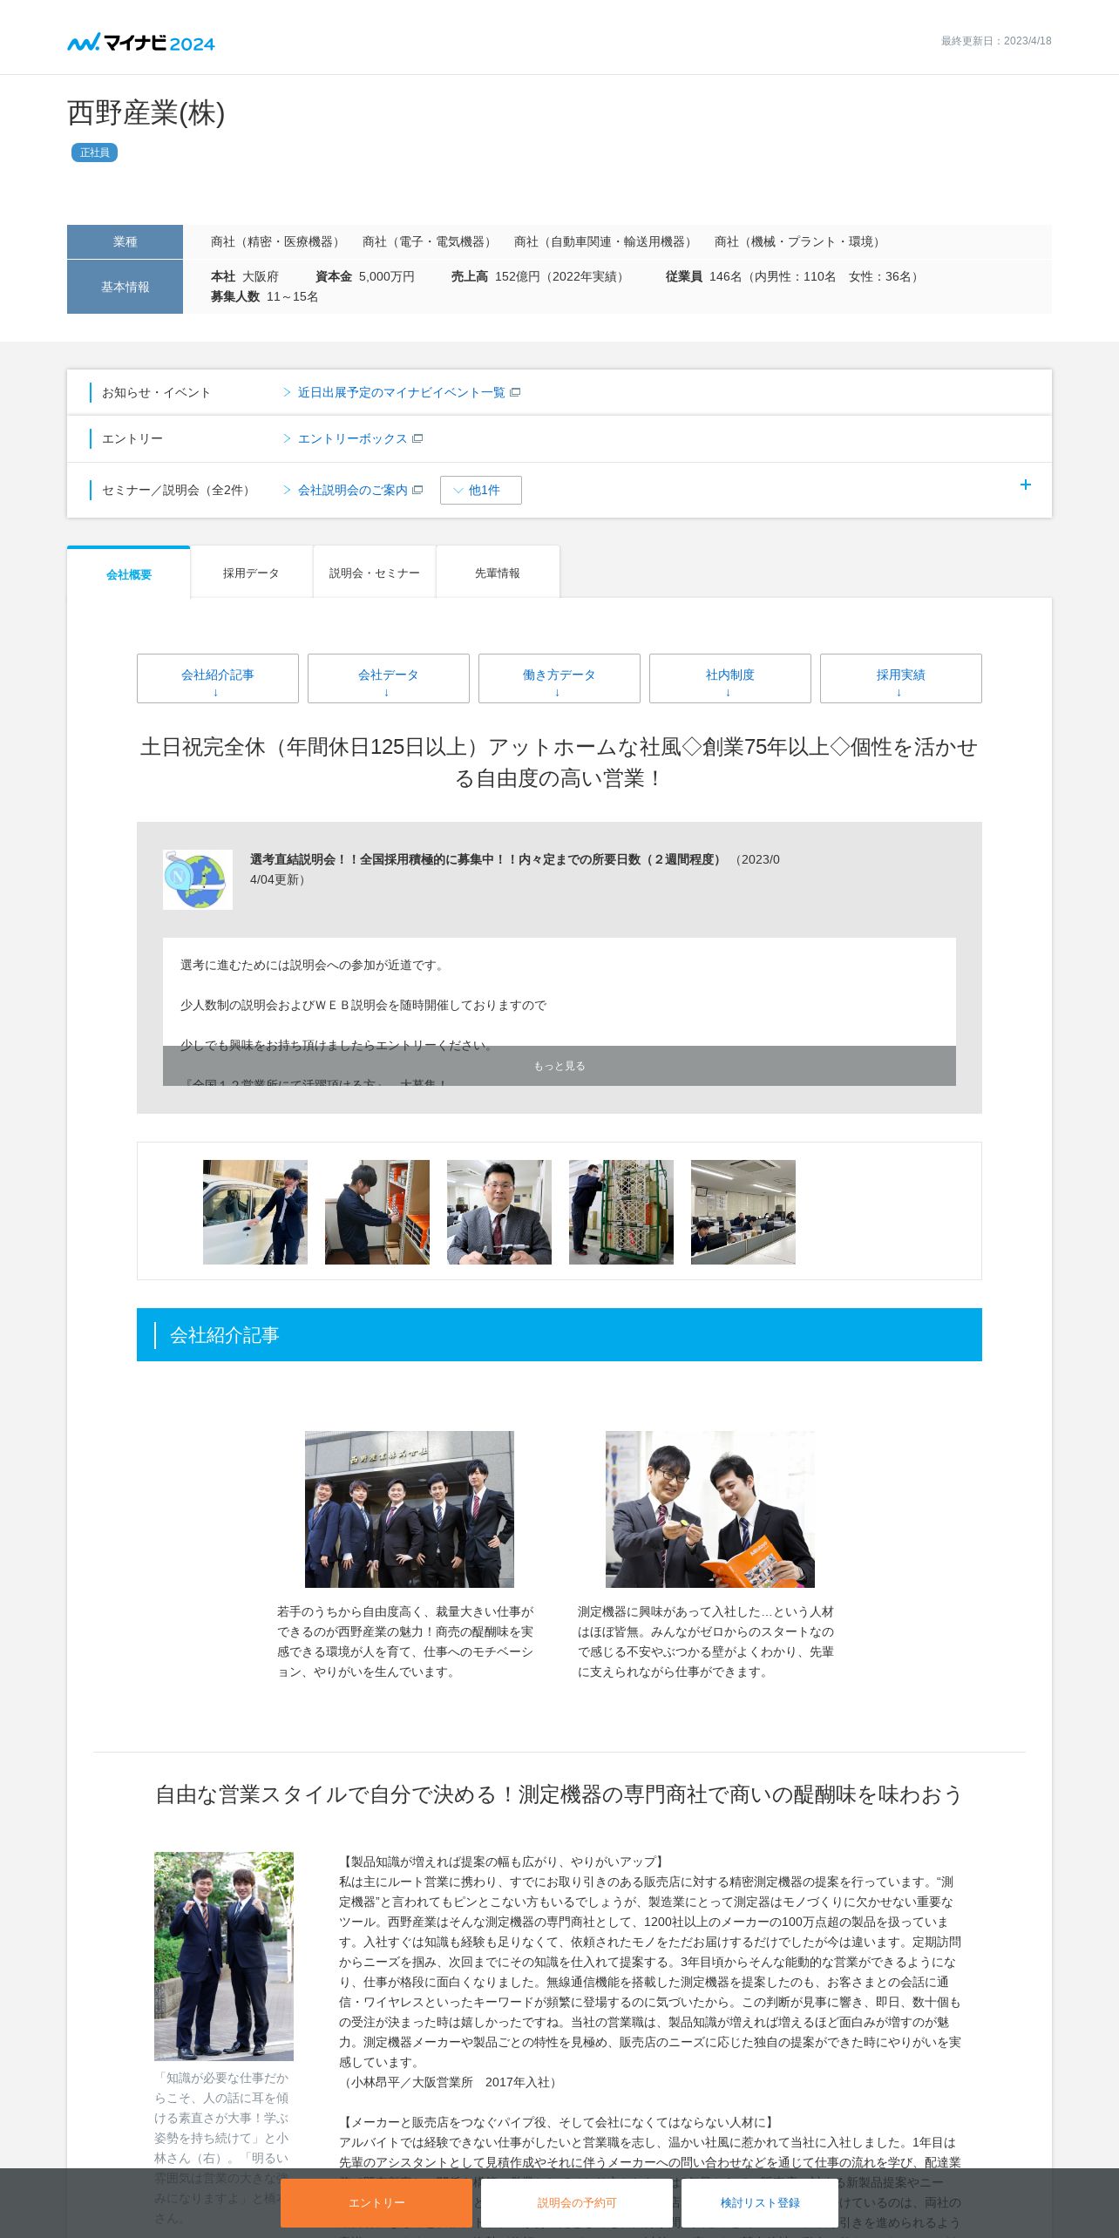The height and width of the screenshot is (2238, 1119).
Task: Click 商社（機械・プラント・環境） text
Action: pos(799,241)
